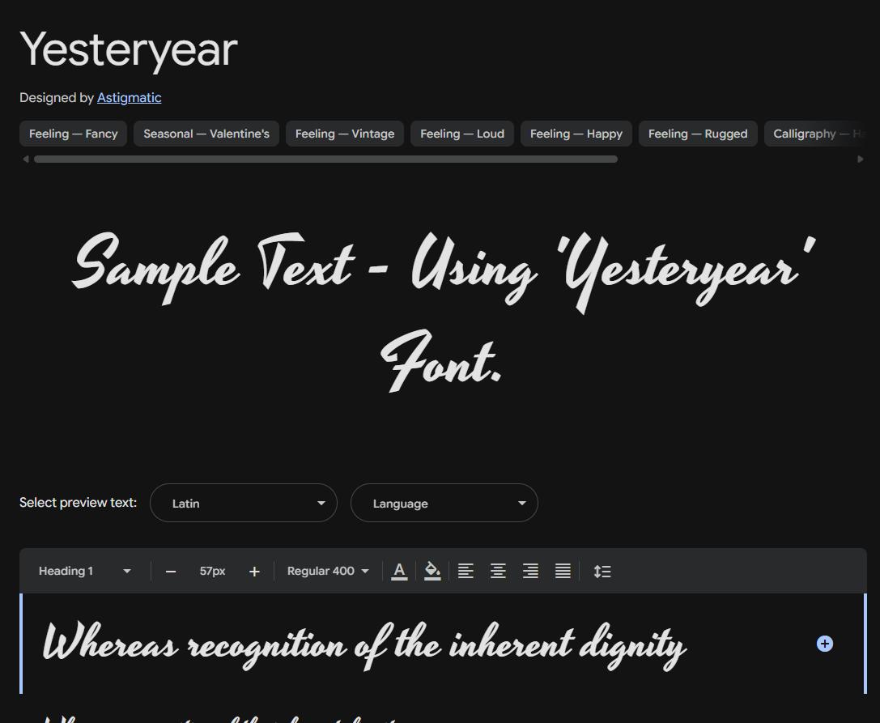
Task: Select the Feeling — Loud tag
Action: 462,134
